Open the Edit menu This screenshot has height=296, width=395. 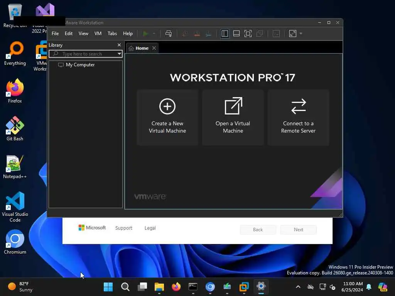pyautogui.click(x=69, y=34)
